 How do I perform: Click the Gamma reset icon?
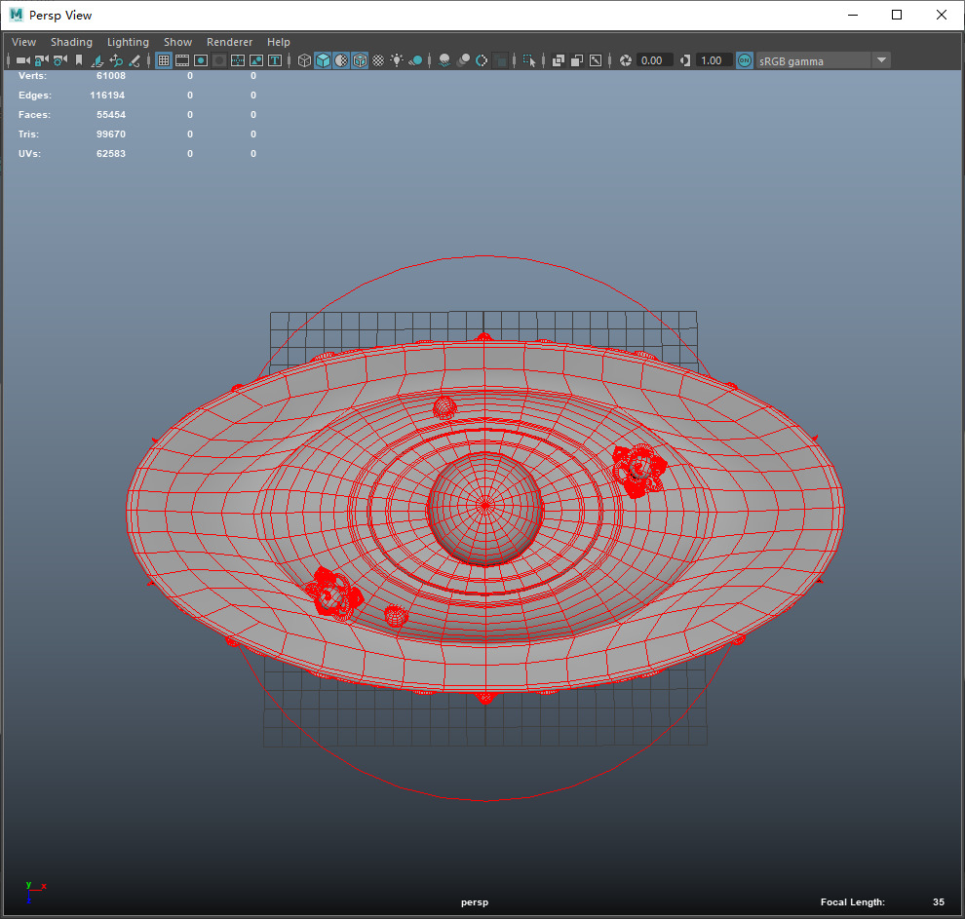[685, 60]
